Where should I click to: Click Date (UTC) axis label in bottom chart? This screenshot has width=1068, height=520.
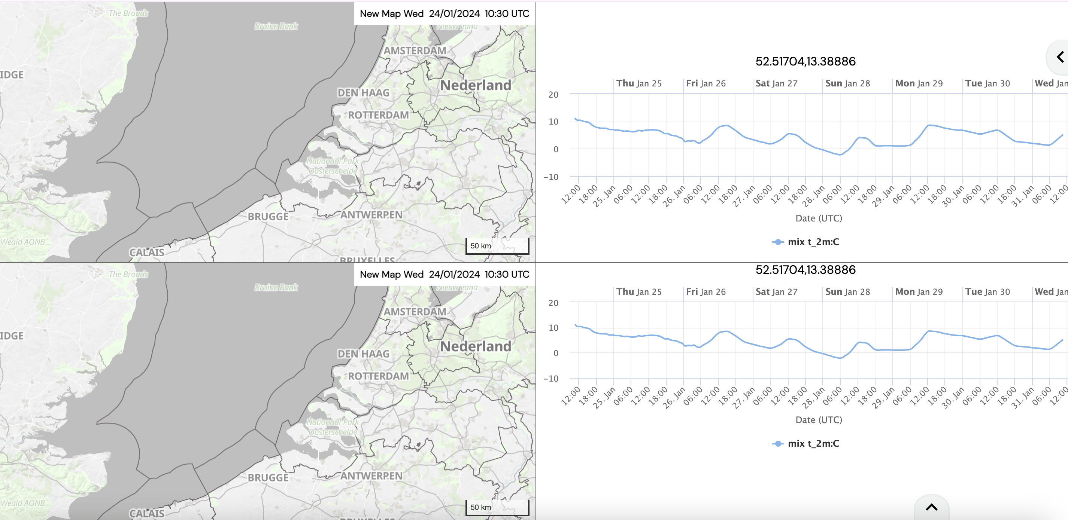click(819, 420)
